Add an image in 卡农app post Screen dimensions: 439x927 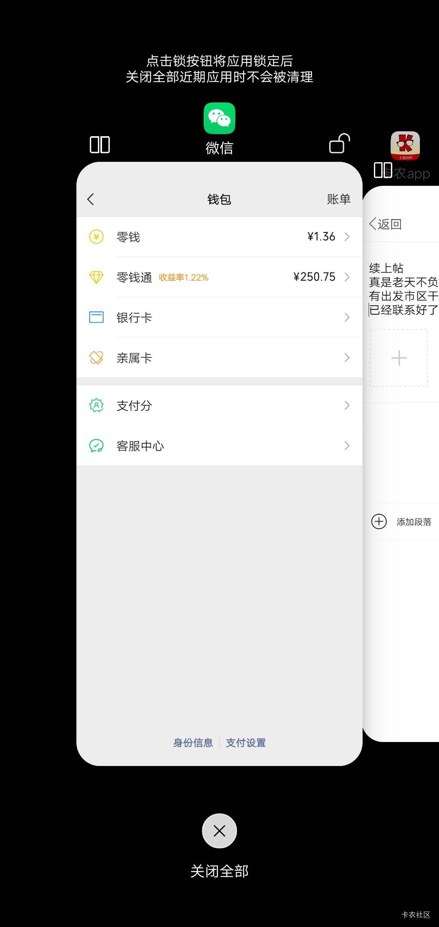coord(399,358)
